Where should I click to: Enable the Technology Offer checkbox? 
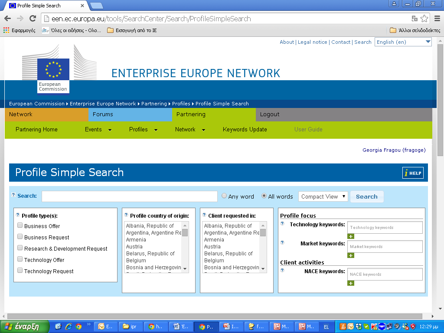point(20,259)
